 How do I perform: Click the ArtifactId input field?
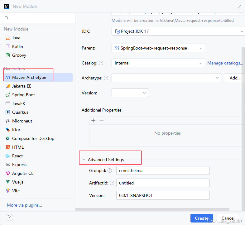(x=163, y=183)
